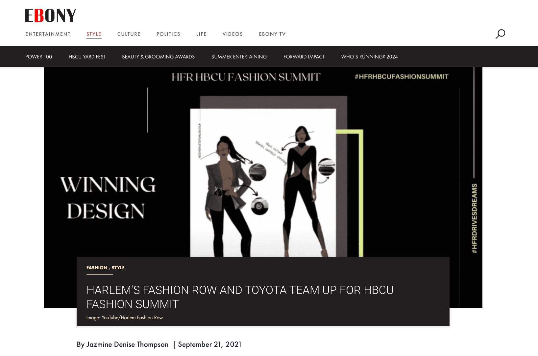Navigate to the Politics section
This screenshot has height=356, width=538.
coord(168,34)
